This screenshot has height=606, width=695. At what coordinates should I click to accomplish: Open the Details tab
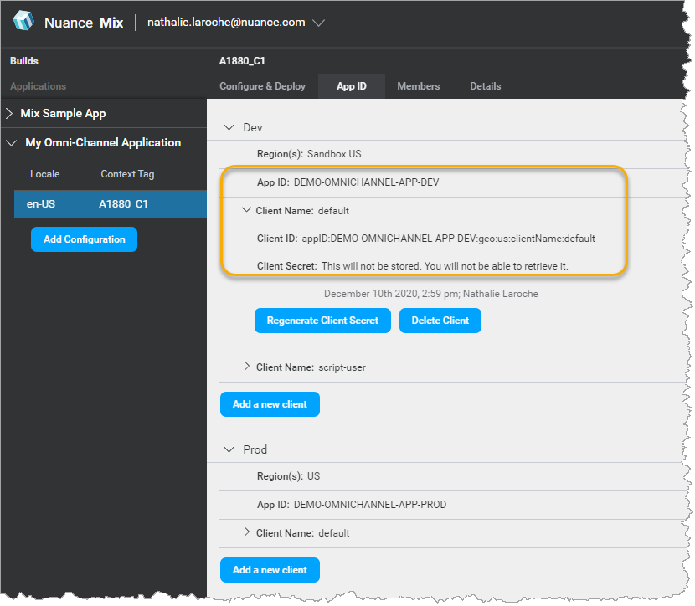[486, 86]
